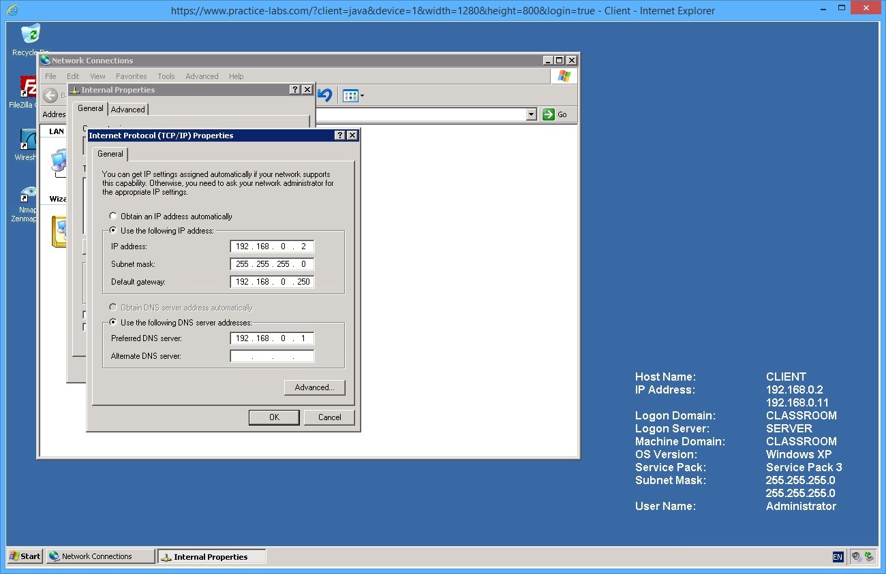This screenshot has width=886, height=574.
Task: Click OK to confirm TCP/IP settings
Action: point(274,417)
